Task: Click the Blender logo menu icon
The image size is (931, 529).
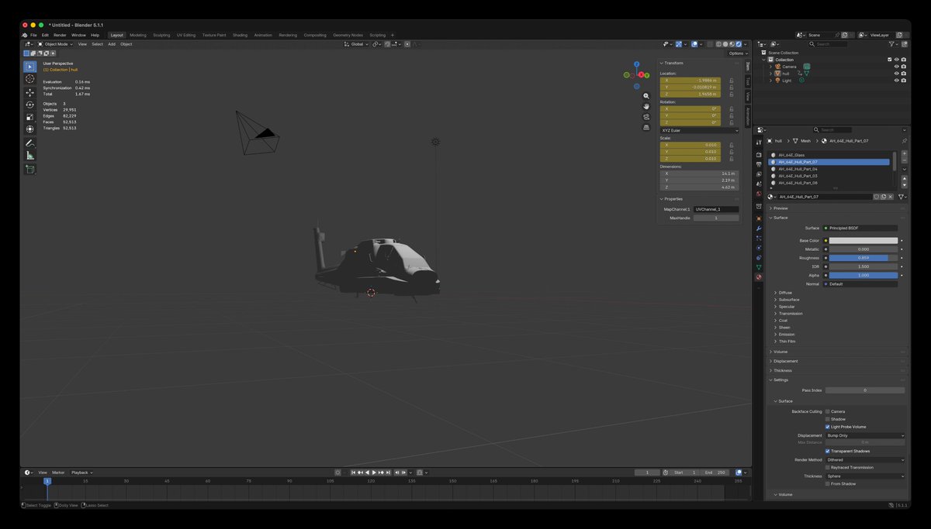Action: pos(25,35)
